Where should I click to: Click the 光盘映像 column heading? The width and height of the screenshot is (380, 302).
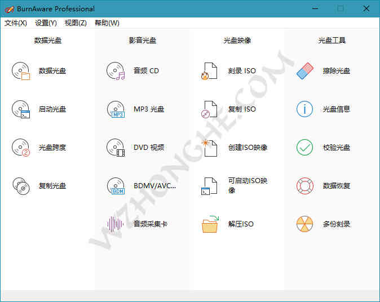point(237,41)
